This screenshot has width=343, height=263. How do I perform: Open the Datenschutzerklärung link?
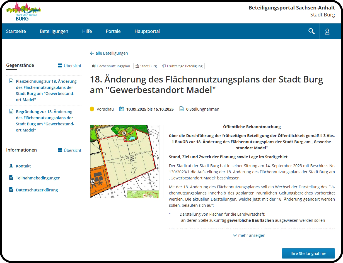[37, 190]
